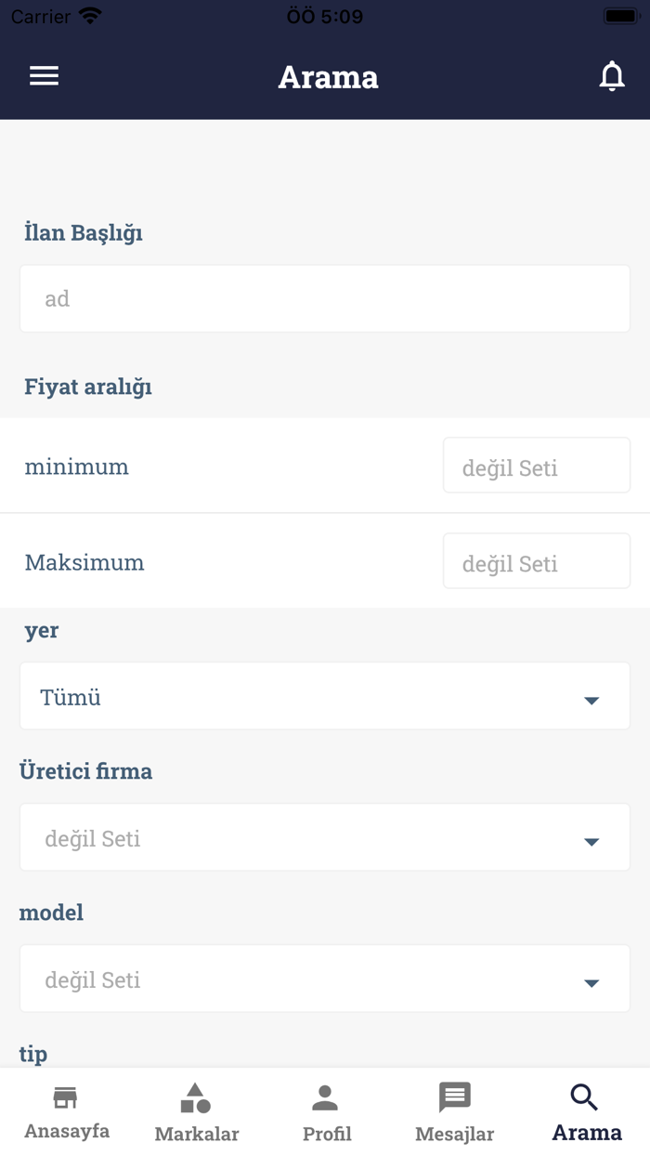Tap the Wi-Fi indicator in status bar

click(90, 14)
